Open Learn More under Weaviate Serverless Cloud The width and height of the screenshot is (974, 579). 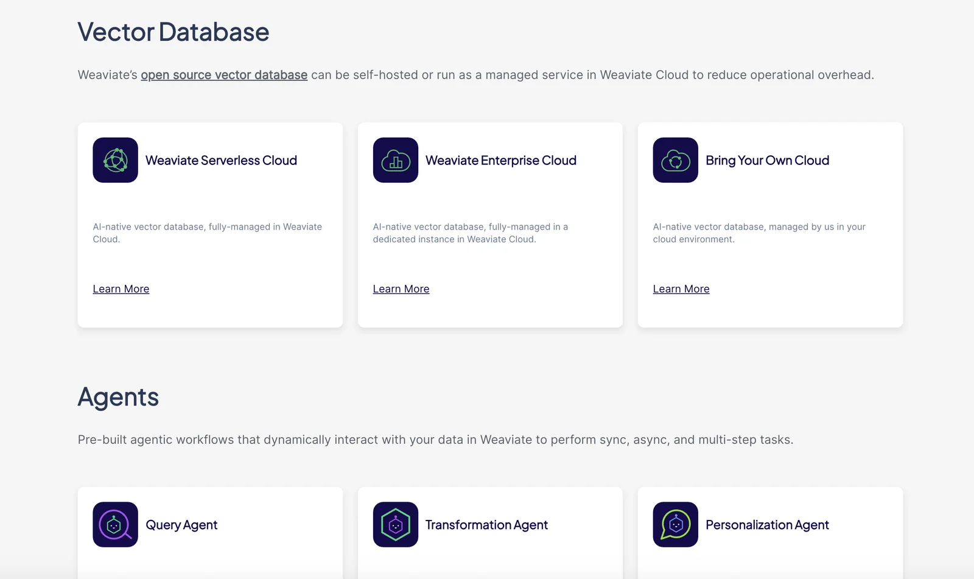[x=121, y=289]
